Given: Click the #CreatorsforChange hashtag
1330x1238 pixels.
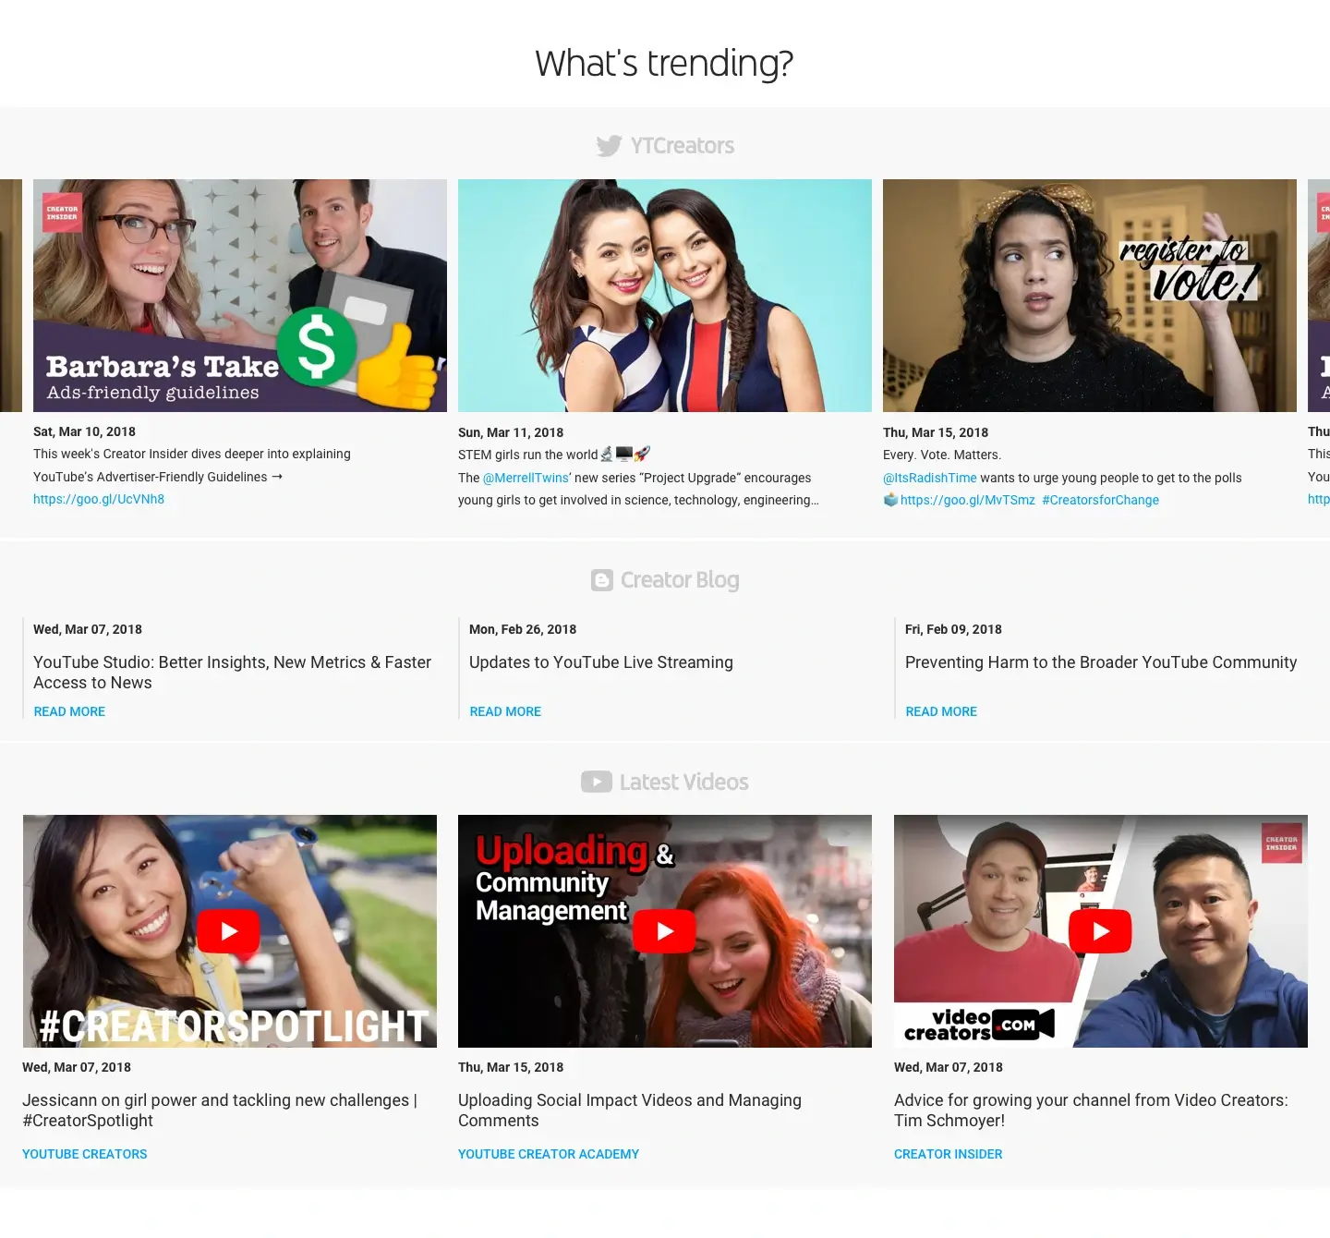Looking at the screenshot, I should point(1099,500).
